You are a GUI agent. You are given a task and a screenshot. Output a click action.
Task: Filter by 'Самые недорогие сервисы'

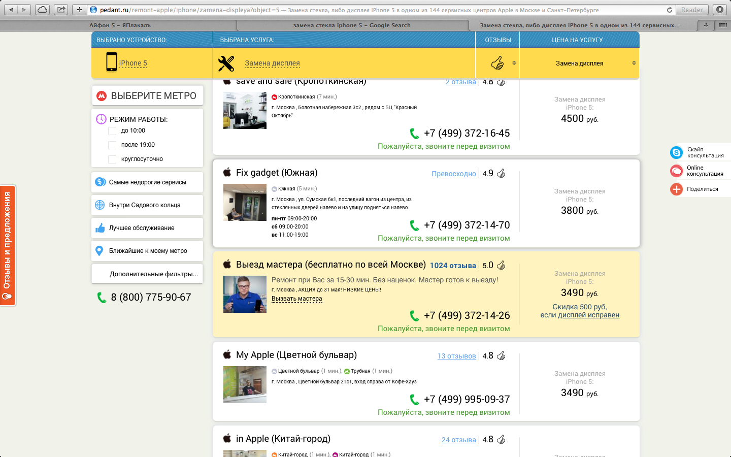tap(147, 182)
